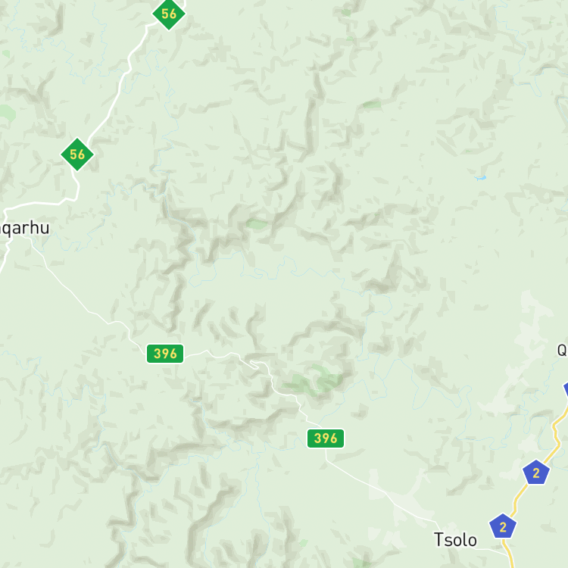
Task: Select the northern blue 2 pentagon shield
Action: point(536,473)
